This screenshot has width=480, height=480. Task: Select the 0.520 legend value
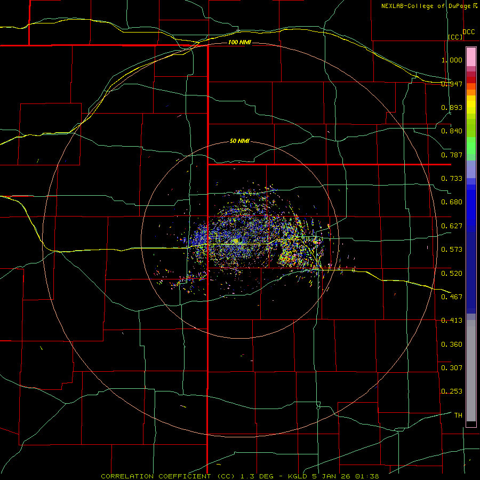[x=452, y=273]
